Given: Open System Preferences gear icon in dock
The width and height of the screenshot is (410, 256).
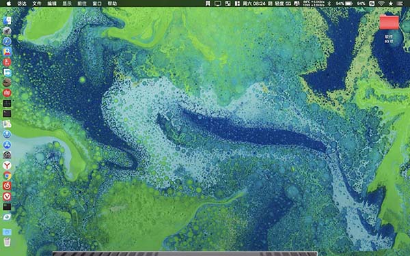Looking at the screenshot, I should [x=7, y=155].
